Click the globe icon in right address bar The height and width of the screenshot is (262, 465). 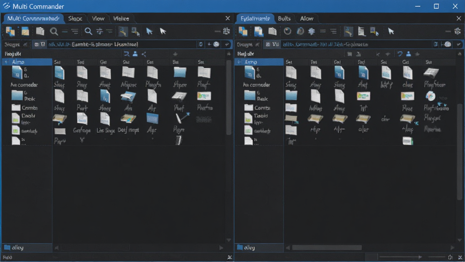coord(447,44)
